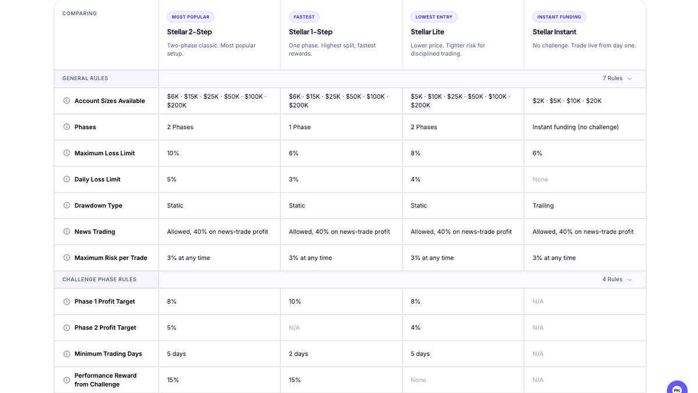Click the 'Trailing' Drawdown Type cell
Screen dimensions: 698x393
click(x=543, y=205)
